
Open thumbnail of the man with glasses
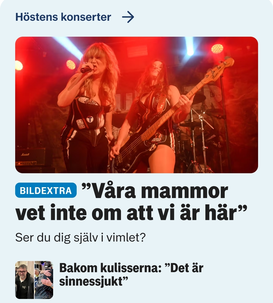[x=25, y=280]
